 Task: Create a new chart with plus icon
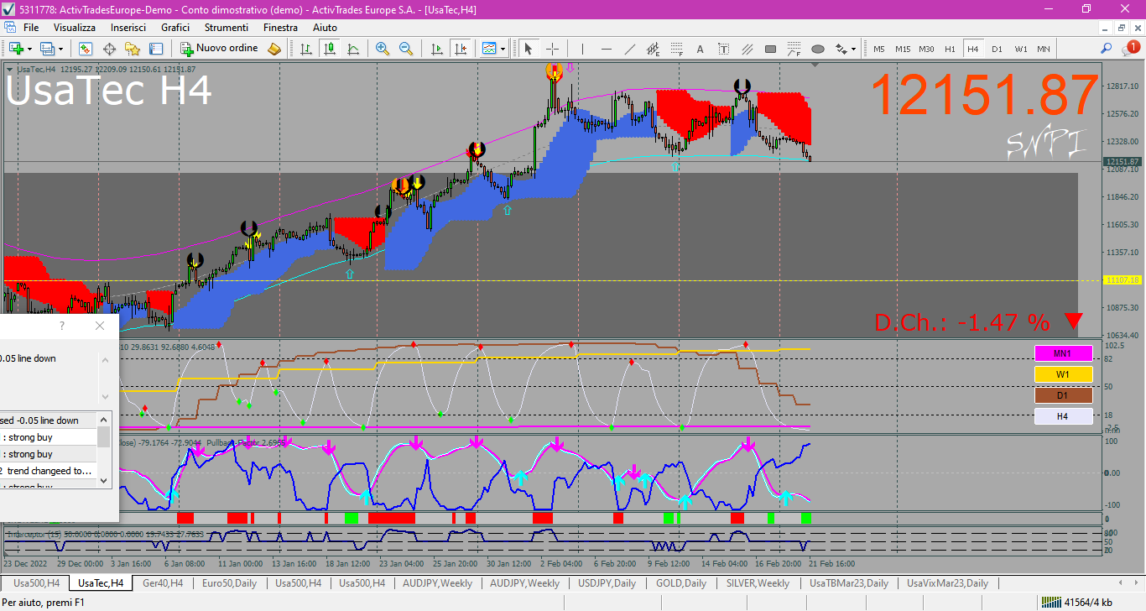16,49
